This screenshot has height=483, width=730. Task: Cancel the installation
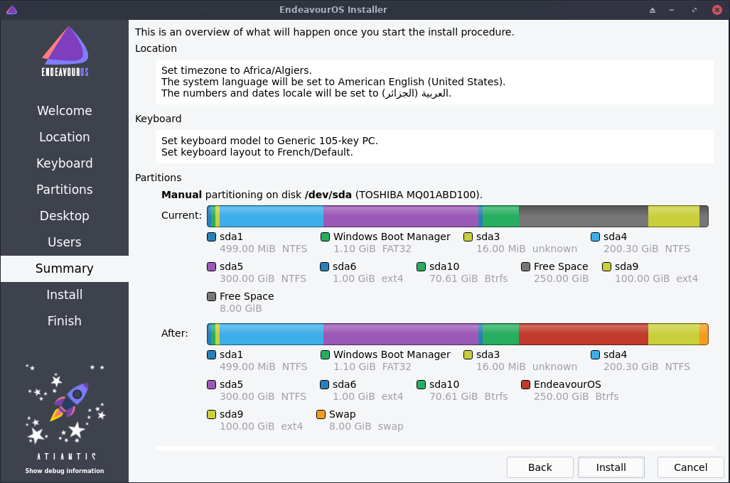(x=690, y=467)
